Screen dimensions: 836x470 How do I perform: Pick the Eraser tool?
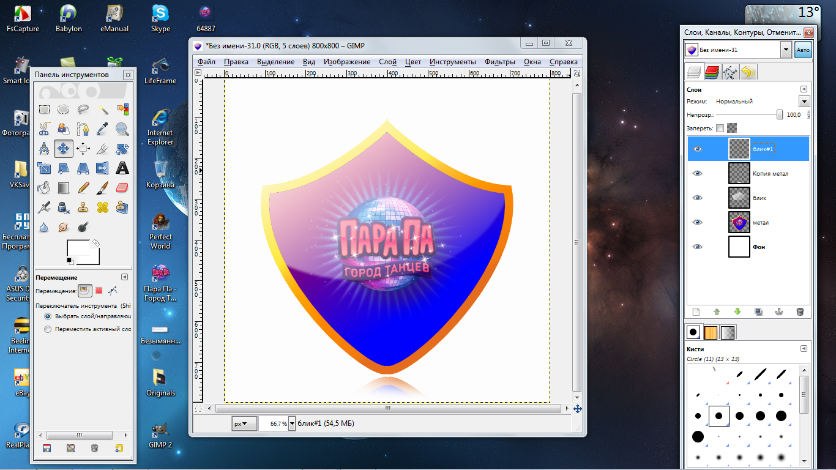pos(122,187)
